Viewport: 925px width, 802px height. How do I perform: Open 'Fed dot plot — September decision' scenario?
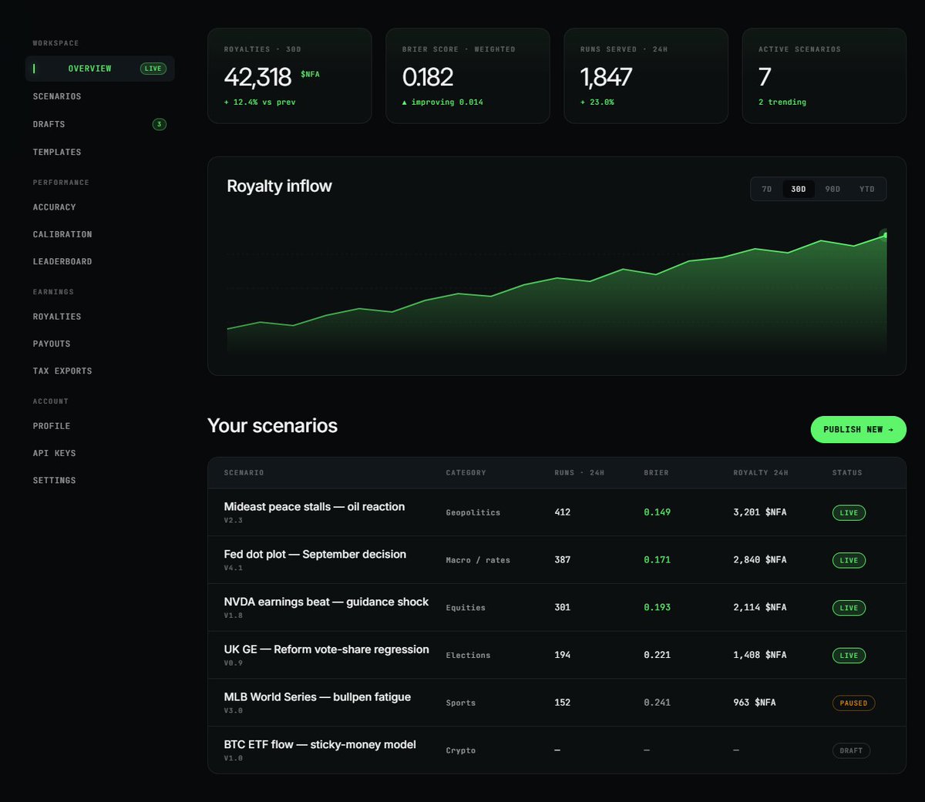pyautogui.click(x=315, y=555)
